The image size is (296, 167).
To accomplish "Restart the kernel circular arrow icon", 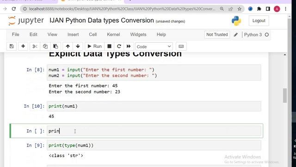I will (119, 46).
